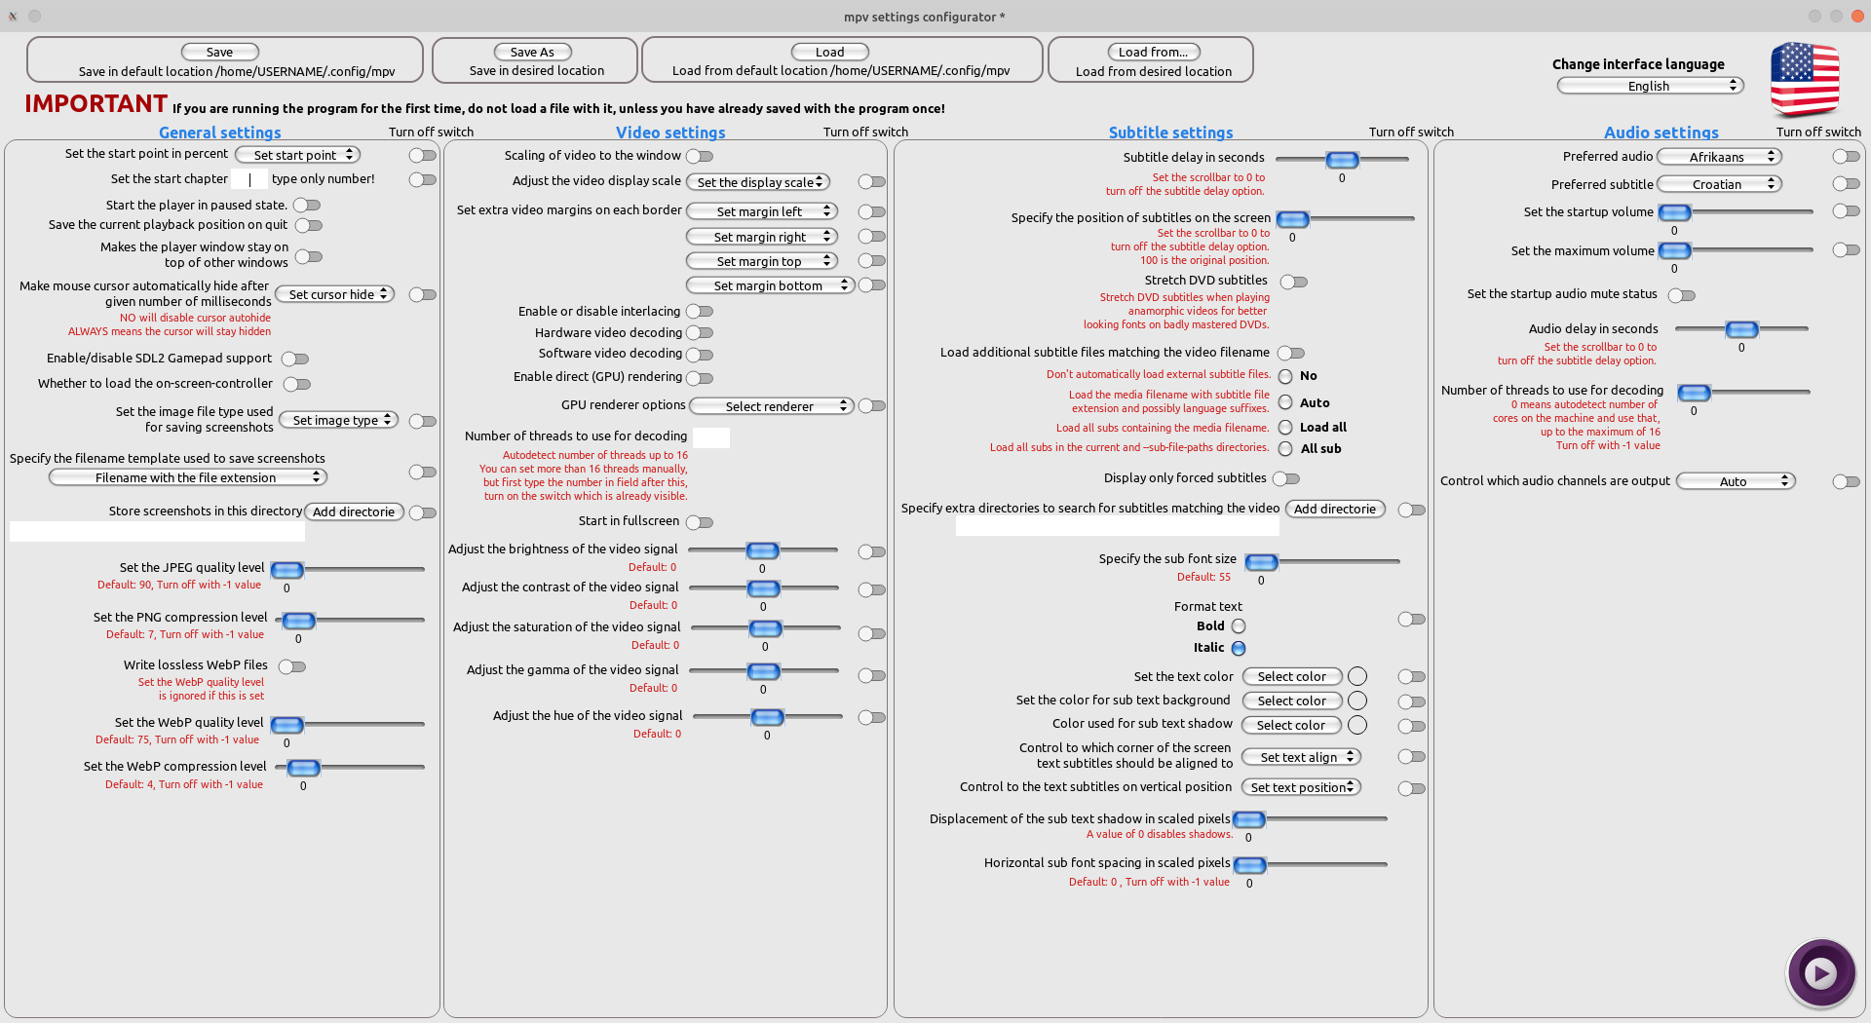Screen dimensions: 1871x1023
Task: Toggle Stretch DVD subtitles switch
Action: coord(1294,282)
